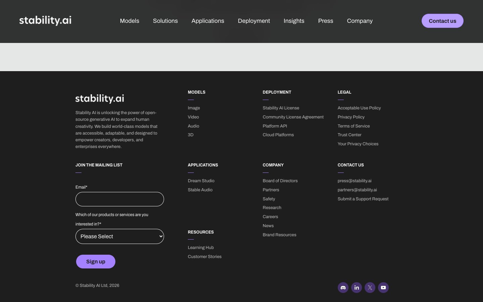Image resolution: width=483 pixels, height=302 pixels.
Task: Focus the Email input field
Action: [x=120, y=199]
